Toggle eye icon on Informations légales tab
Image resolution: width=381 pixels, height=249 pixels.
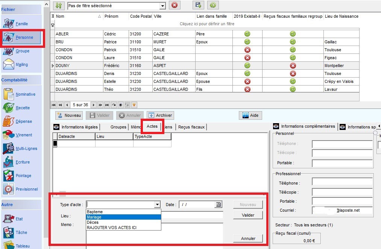point(57,127)
